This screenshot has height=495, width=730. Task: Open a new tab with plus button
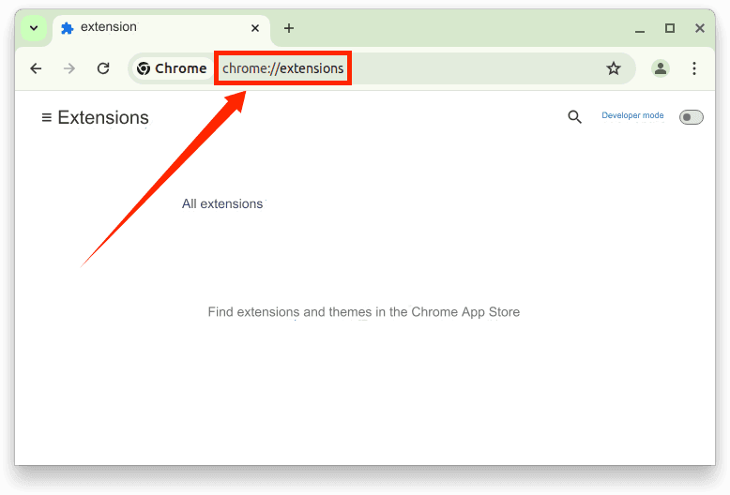(x=289, y=28)
